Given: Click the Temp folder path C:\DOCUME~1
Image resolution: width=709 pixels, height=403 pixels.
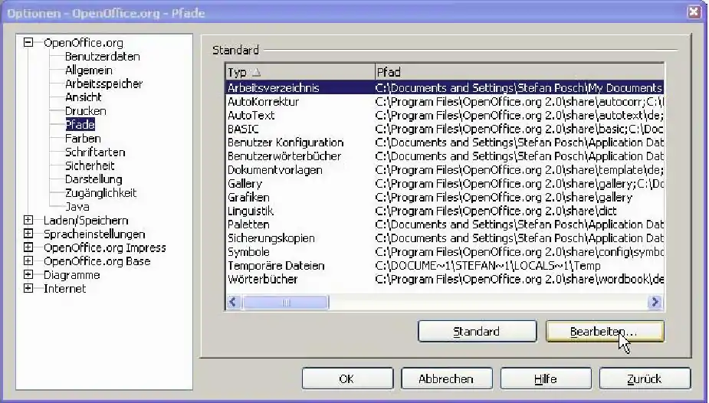Looking at the screenshot, I should (488, 266).
